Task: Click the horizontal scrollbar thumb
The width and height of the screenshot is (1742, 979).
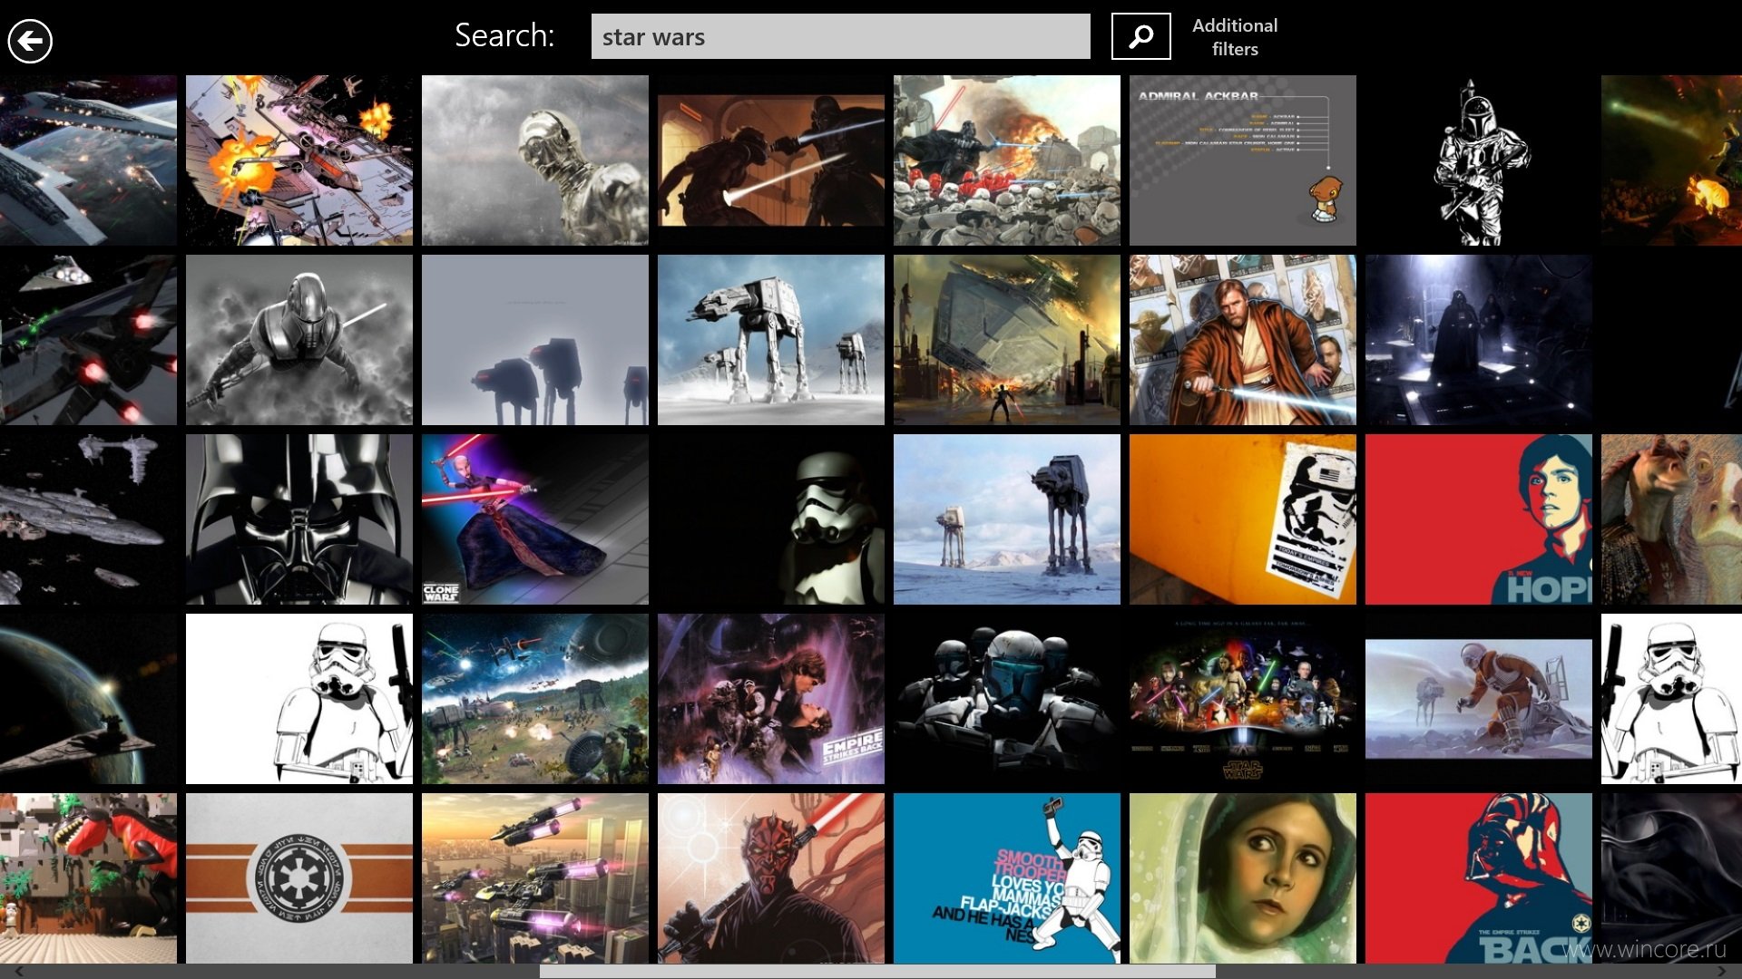Action: 877,971
